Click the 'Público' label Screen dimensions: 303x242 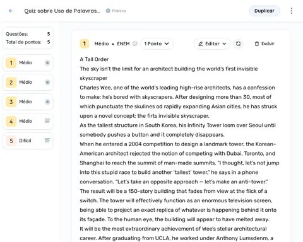[119, 11]
